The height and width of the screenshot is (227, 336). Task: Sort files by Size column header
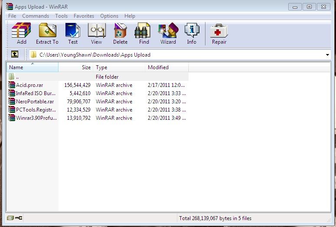76,67
